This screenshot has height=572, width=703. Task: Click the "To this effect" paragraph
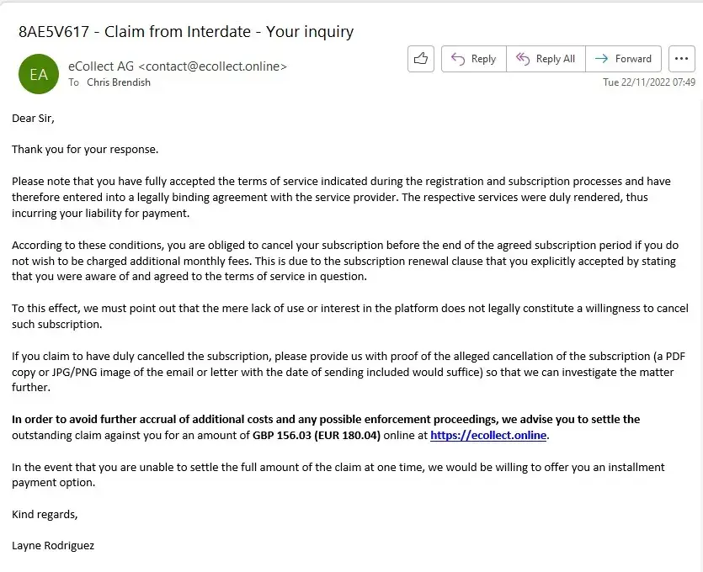tap(349, 316)
